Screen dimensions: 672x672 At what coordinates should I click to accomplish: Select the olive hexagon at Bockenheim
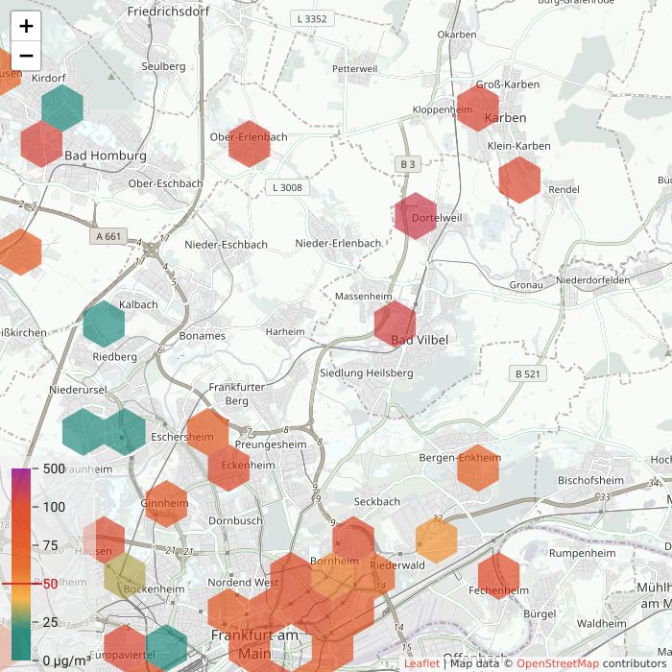124,576
